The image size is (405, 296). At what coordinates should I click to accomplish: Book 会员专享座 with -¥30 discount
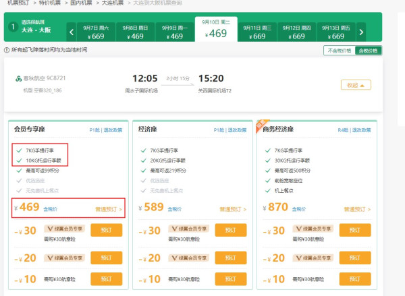[x=107, y=230]
